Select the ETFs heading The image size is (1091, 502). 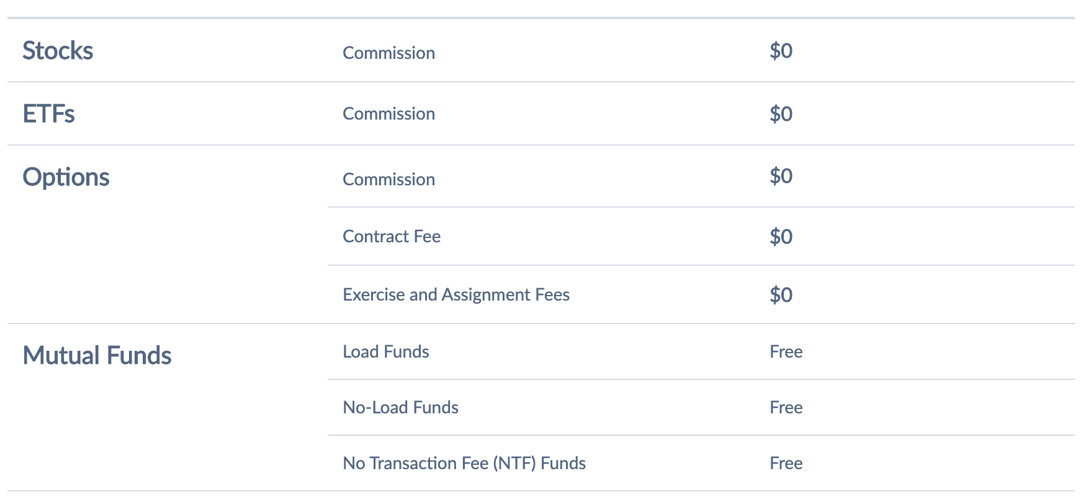[x=48, y=114]
